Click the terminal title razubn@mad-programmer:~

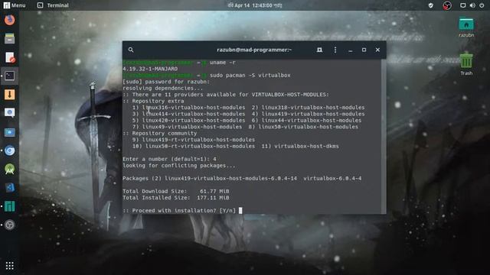coord(254,50)
